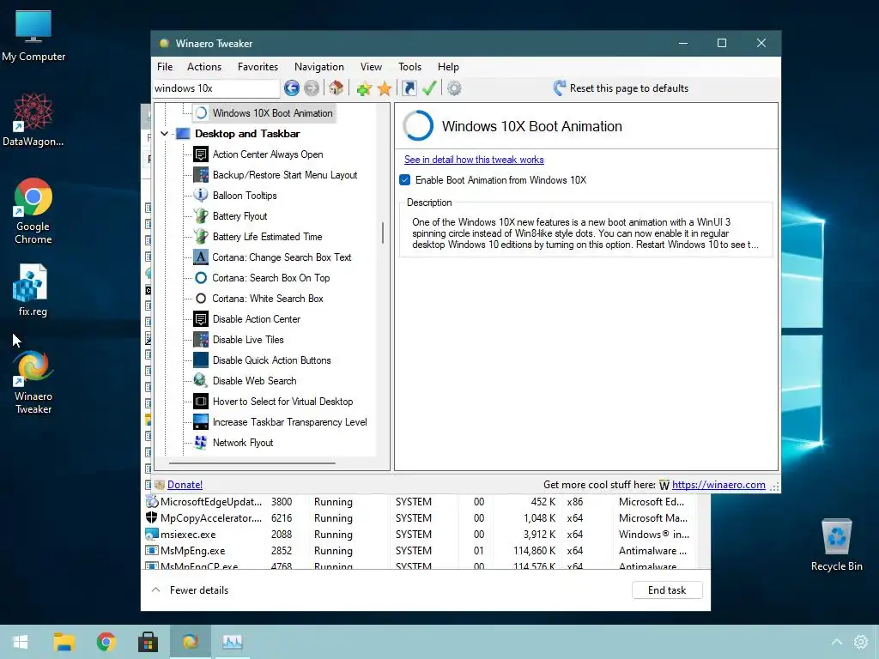Select Windows 10X Boot Animation tree item

(264, 113)
